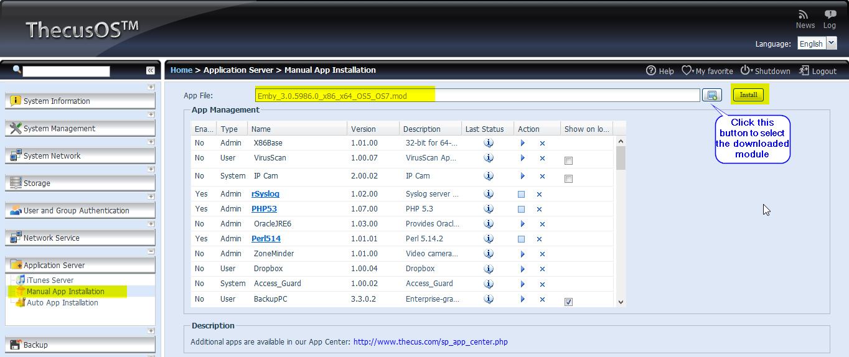The width and height of the screenshot is (849, 357).
Task: Expand the User and Group Authentication section
Action: click(x=151, y=197)
